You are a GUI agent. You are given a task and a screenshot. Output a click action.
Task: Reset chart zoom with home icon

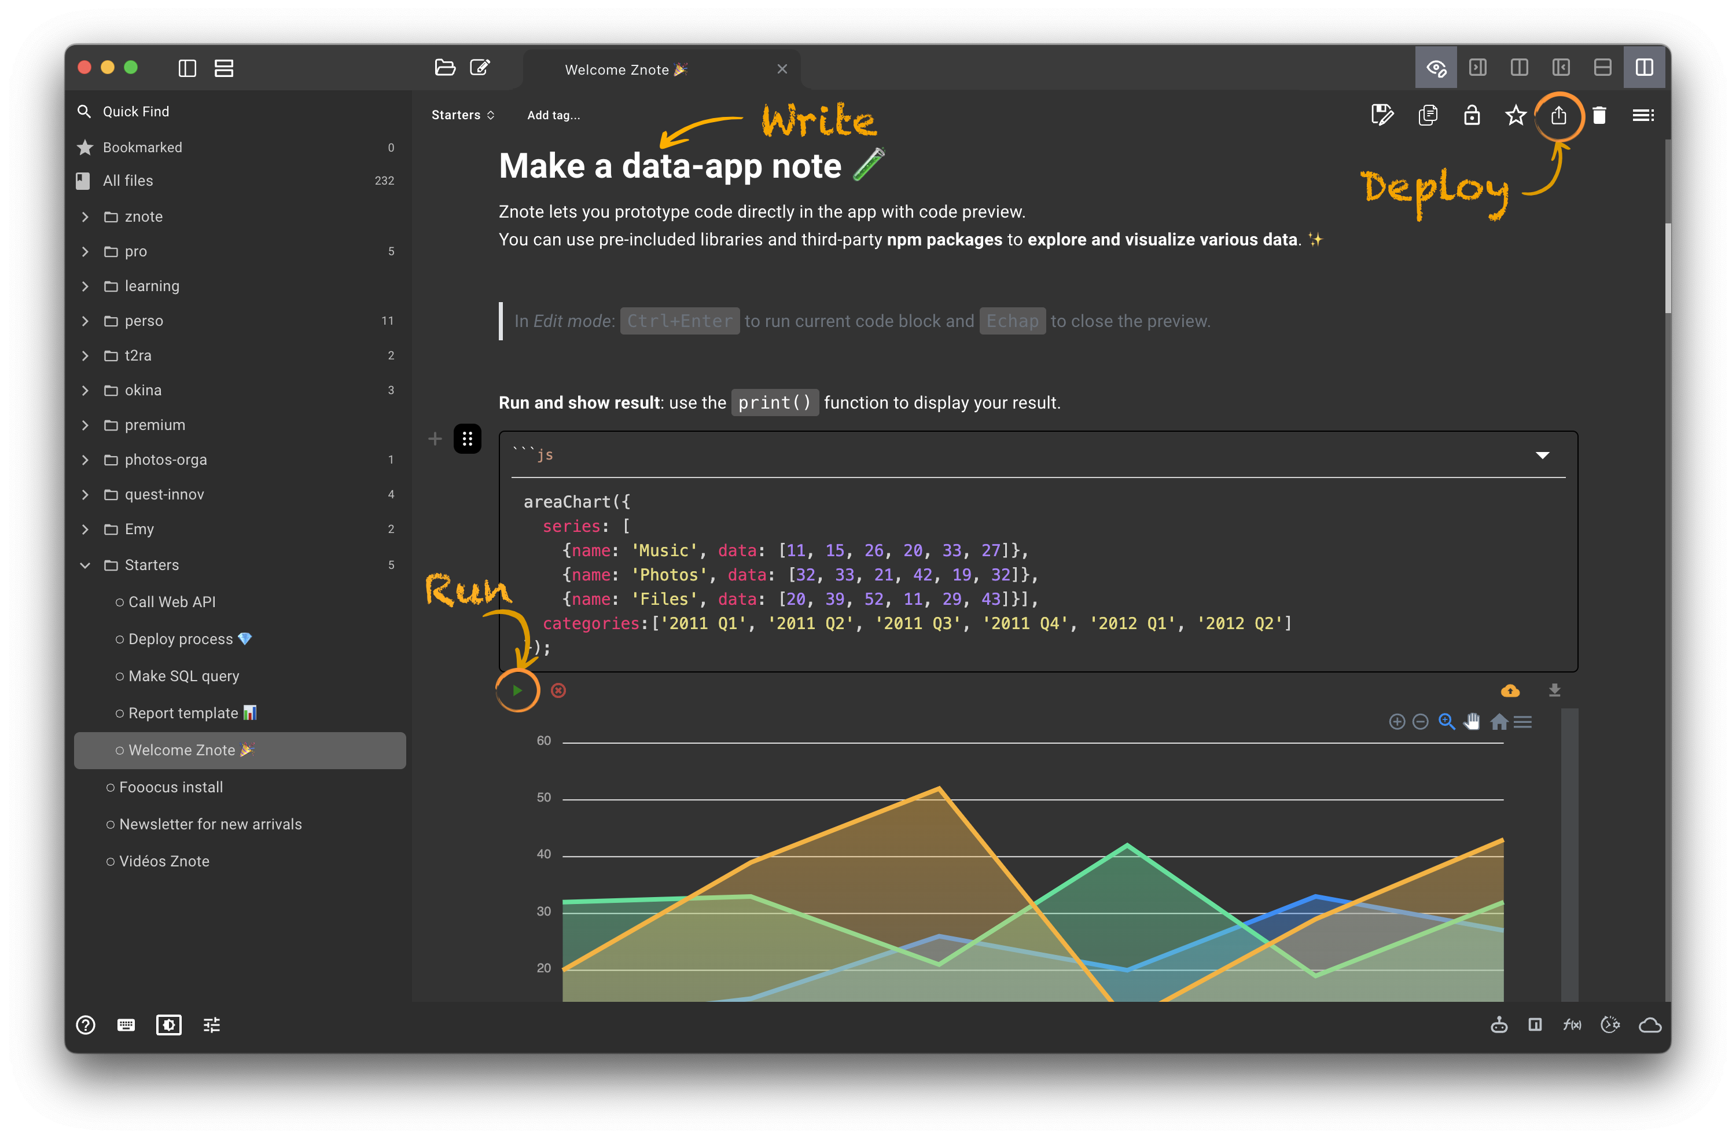[1499, 722]
